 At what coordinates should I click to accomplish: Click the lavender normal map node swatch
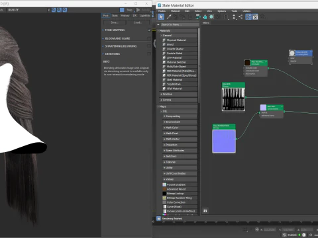coord(263,108)
